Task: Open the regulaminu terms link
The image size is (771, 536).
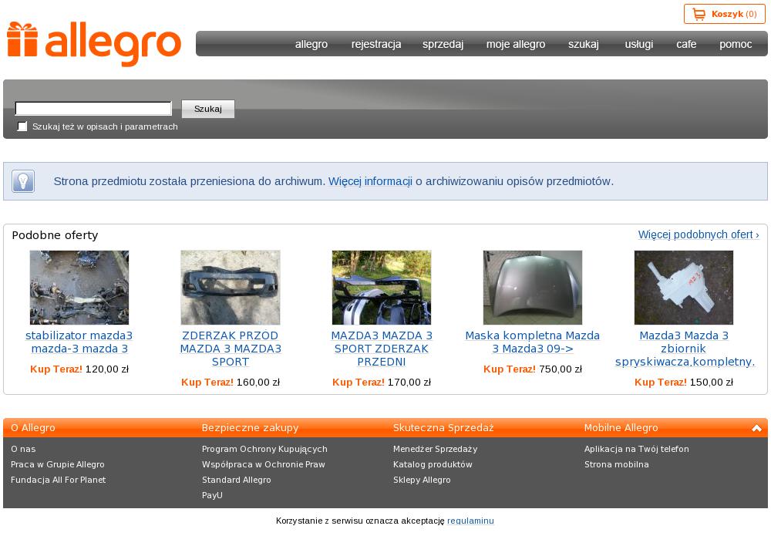Action: [x=470, y=521]
